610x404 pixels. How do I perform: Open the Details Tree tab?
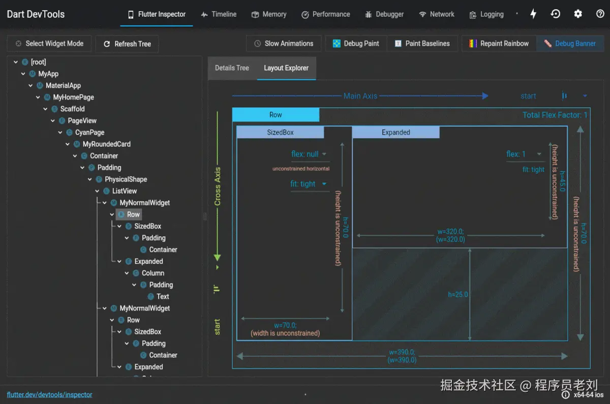tap(232, 68)
